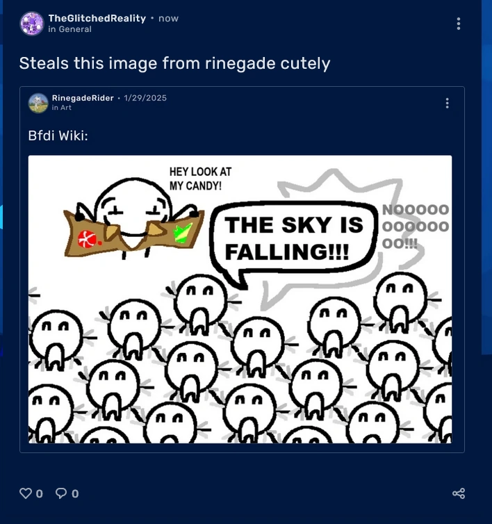Click the 1/29/2025 quoted post date
Image resolution: width=492 pixels, height=524 pixels.
click(x=145, y=98)
